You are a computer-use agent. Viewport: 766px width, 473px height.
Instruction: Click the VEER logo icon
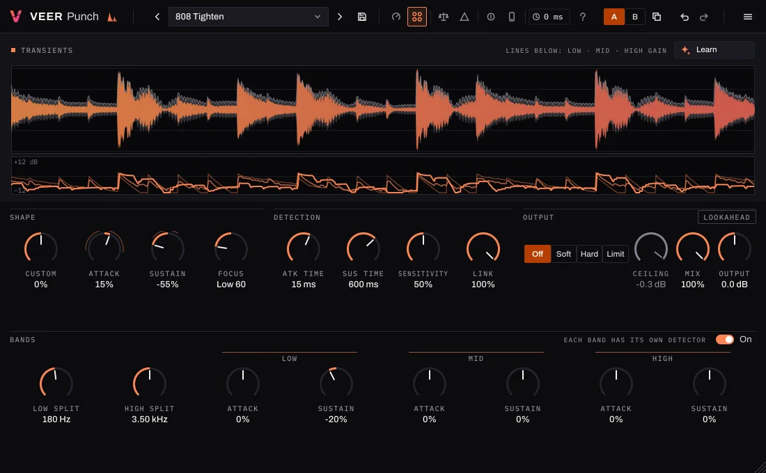pos(15,17)
